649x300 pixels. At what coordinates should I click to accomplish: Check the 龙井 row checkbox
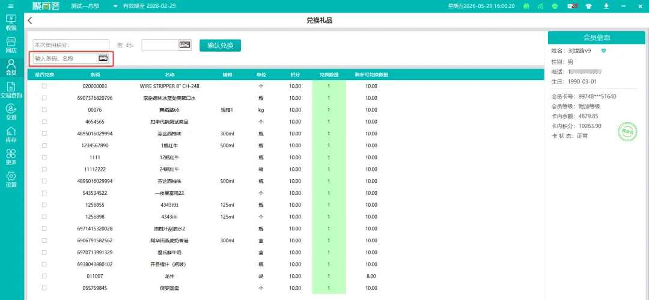pyautogui.click(x=44, y=276)
